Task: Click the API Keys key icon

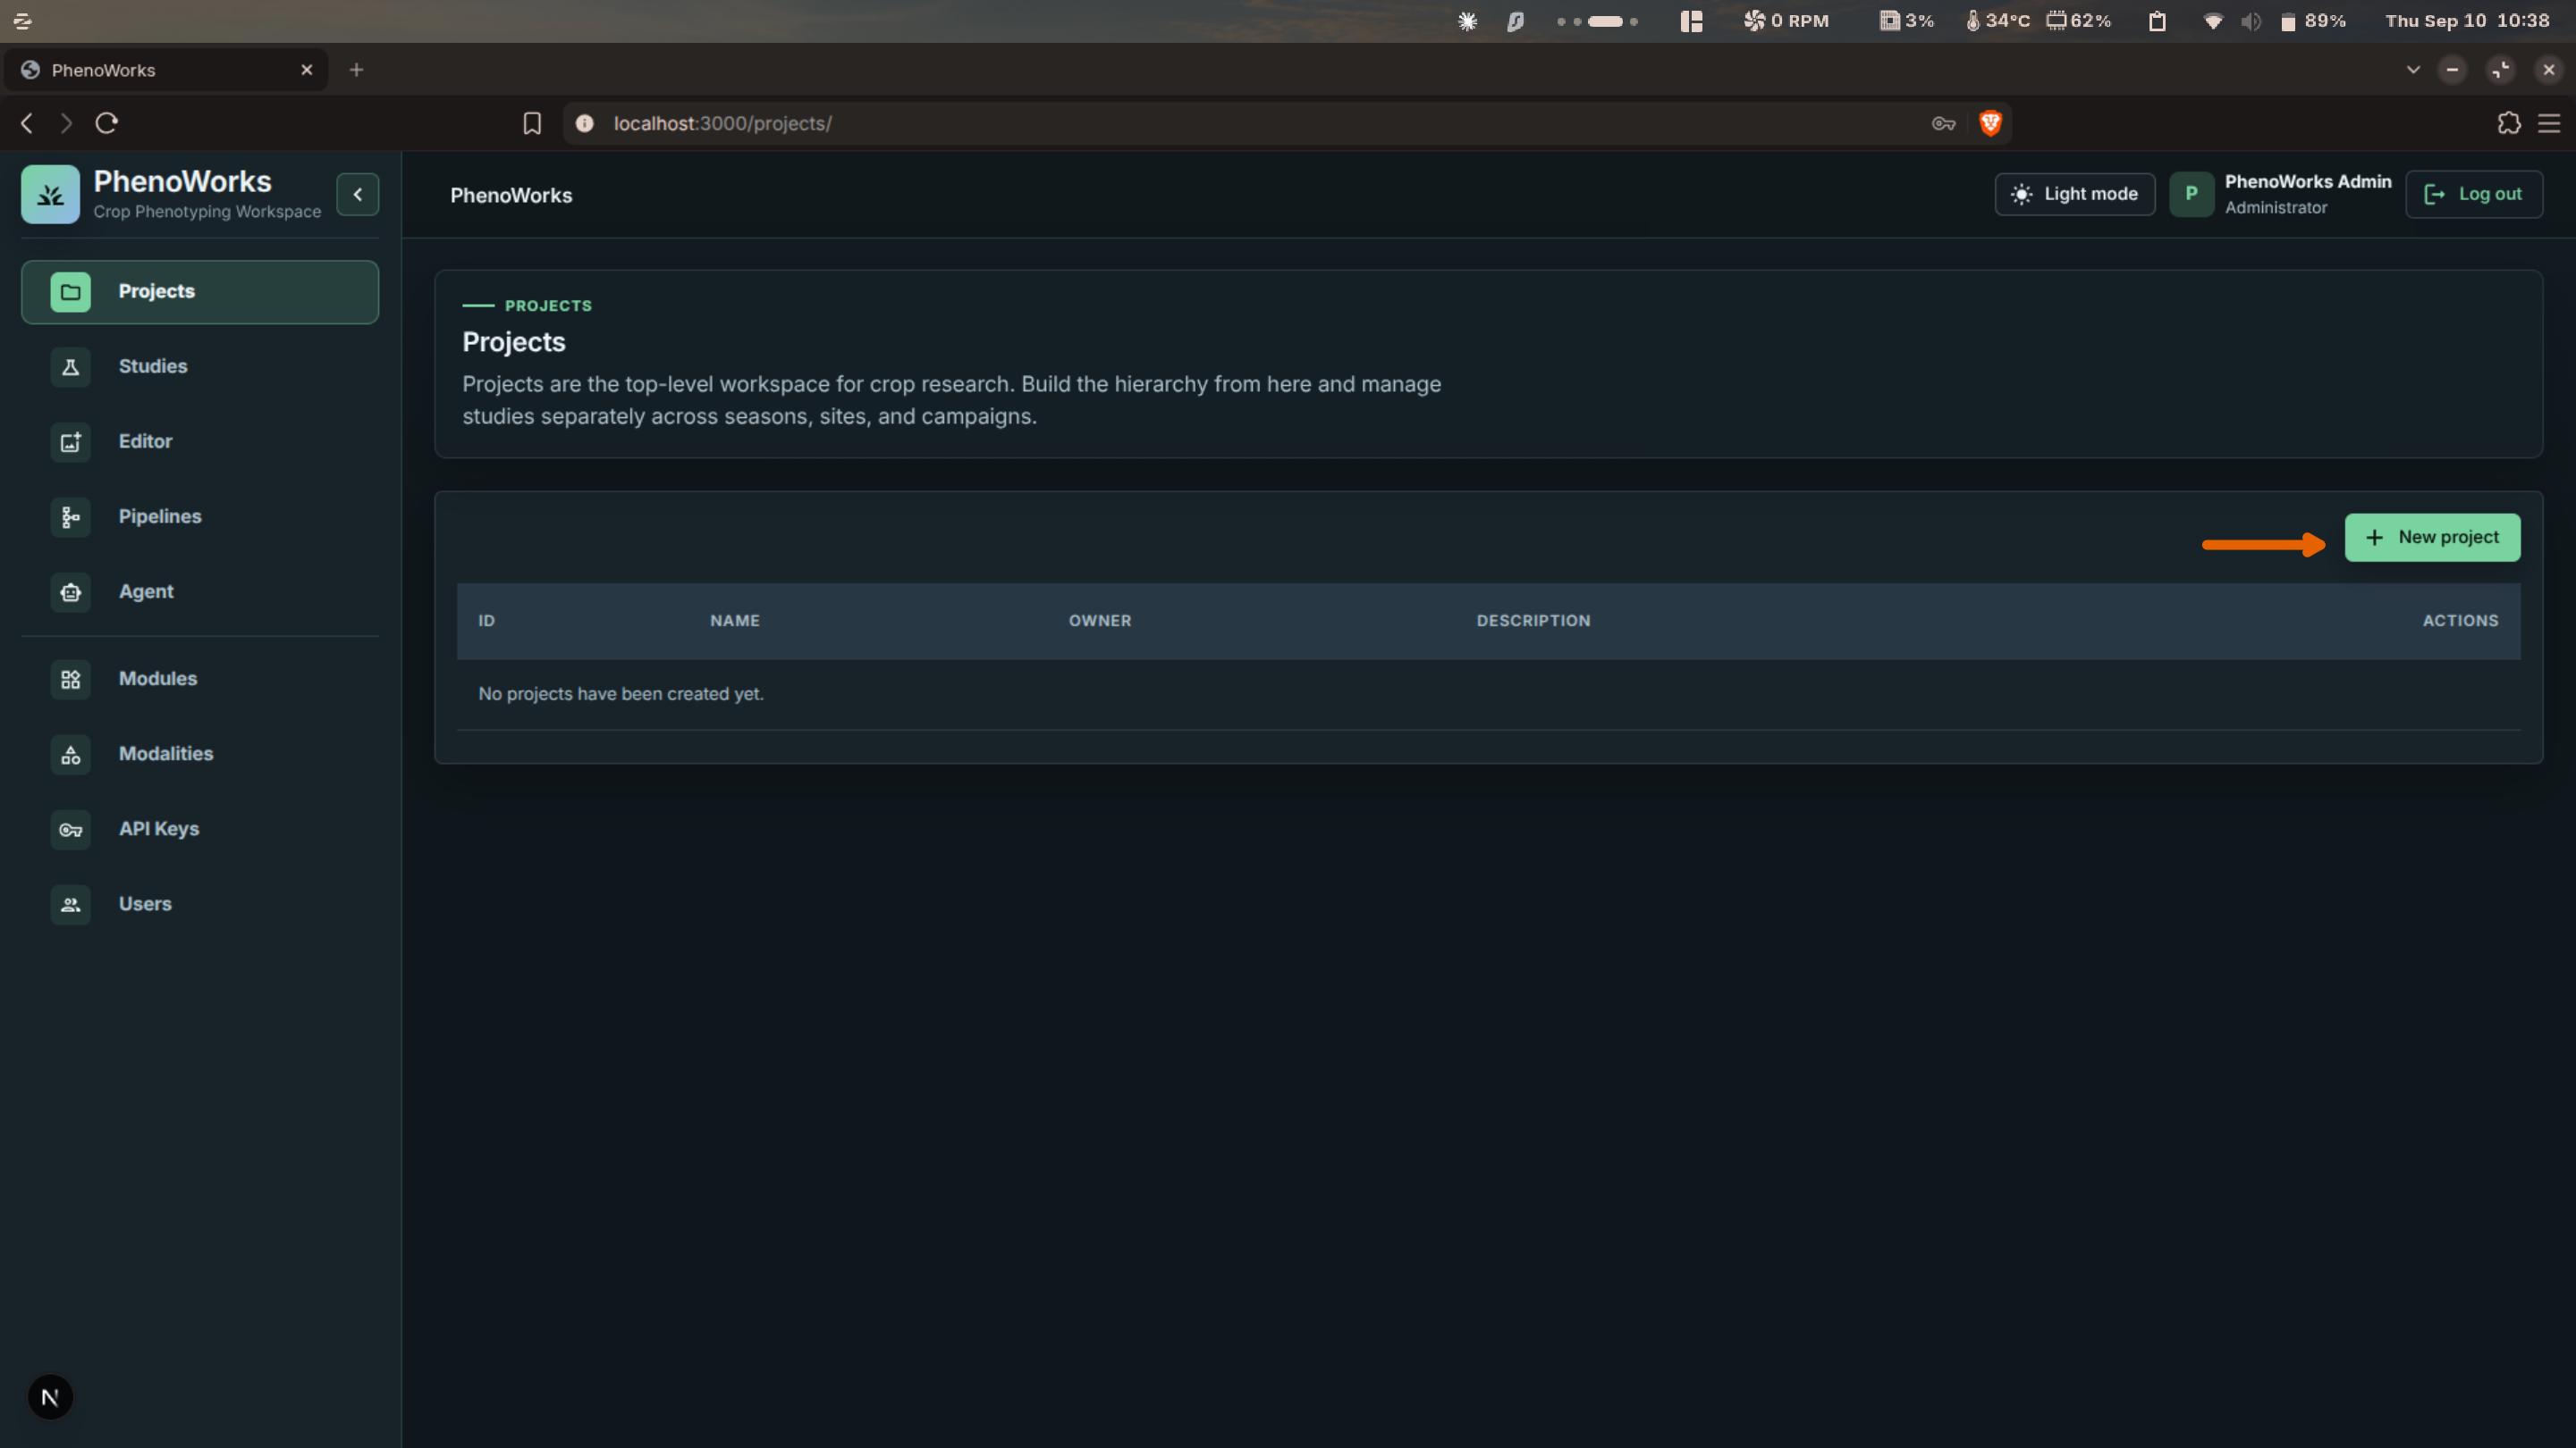Action: click(70, 830)
